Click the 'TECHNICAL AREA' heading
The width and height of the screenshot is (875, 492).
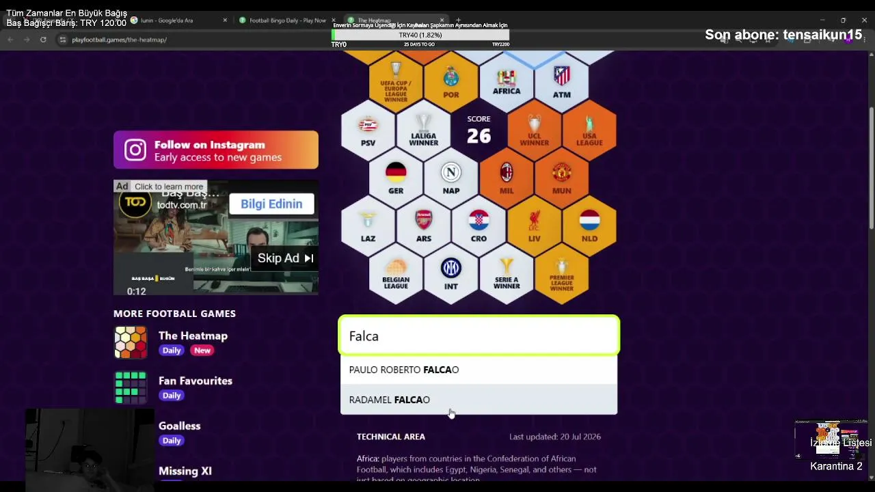(391, 437)
